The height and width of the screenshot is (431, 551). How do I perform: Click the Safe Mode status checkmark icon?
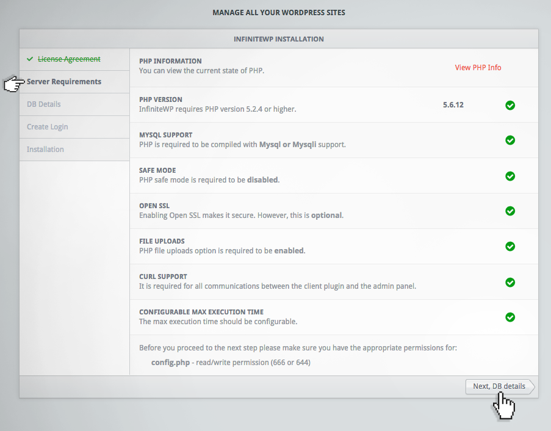(510, 176)
